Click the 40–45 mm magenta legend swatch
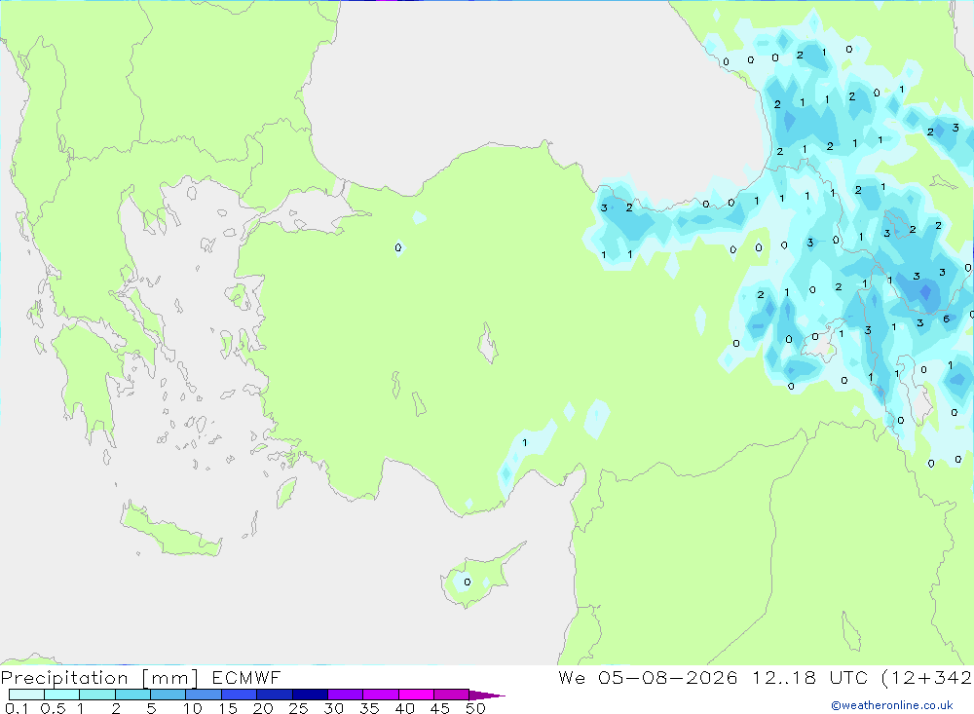The image size is (974, 714). point(416,695)
